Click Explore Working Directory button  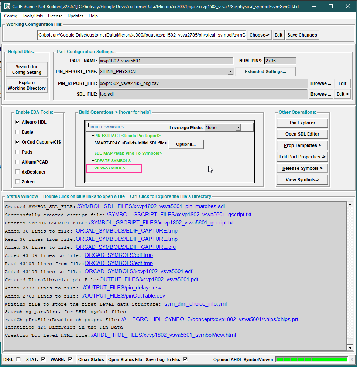point(27,85)
